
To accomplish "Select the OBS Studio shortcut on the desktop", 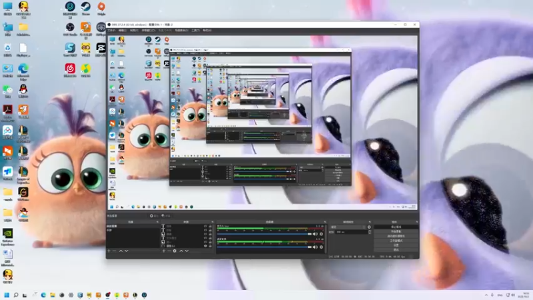I will (x=70, y=29).
